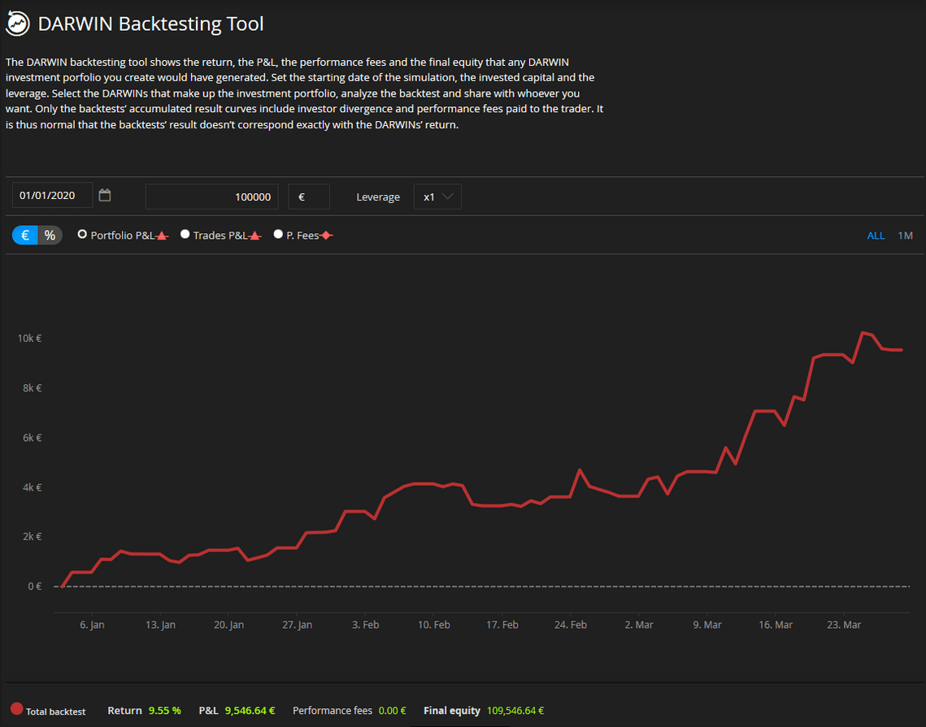Switch chart units to euro
The width and height of the screenshot is (926, 727).
(x=25, y=236)
